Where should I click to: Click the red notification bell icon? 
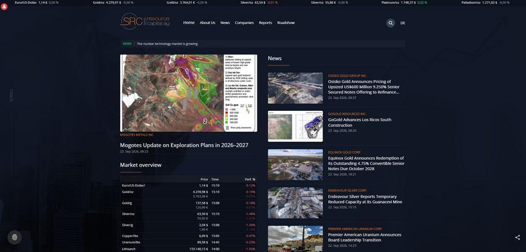(x=4, y=6)
